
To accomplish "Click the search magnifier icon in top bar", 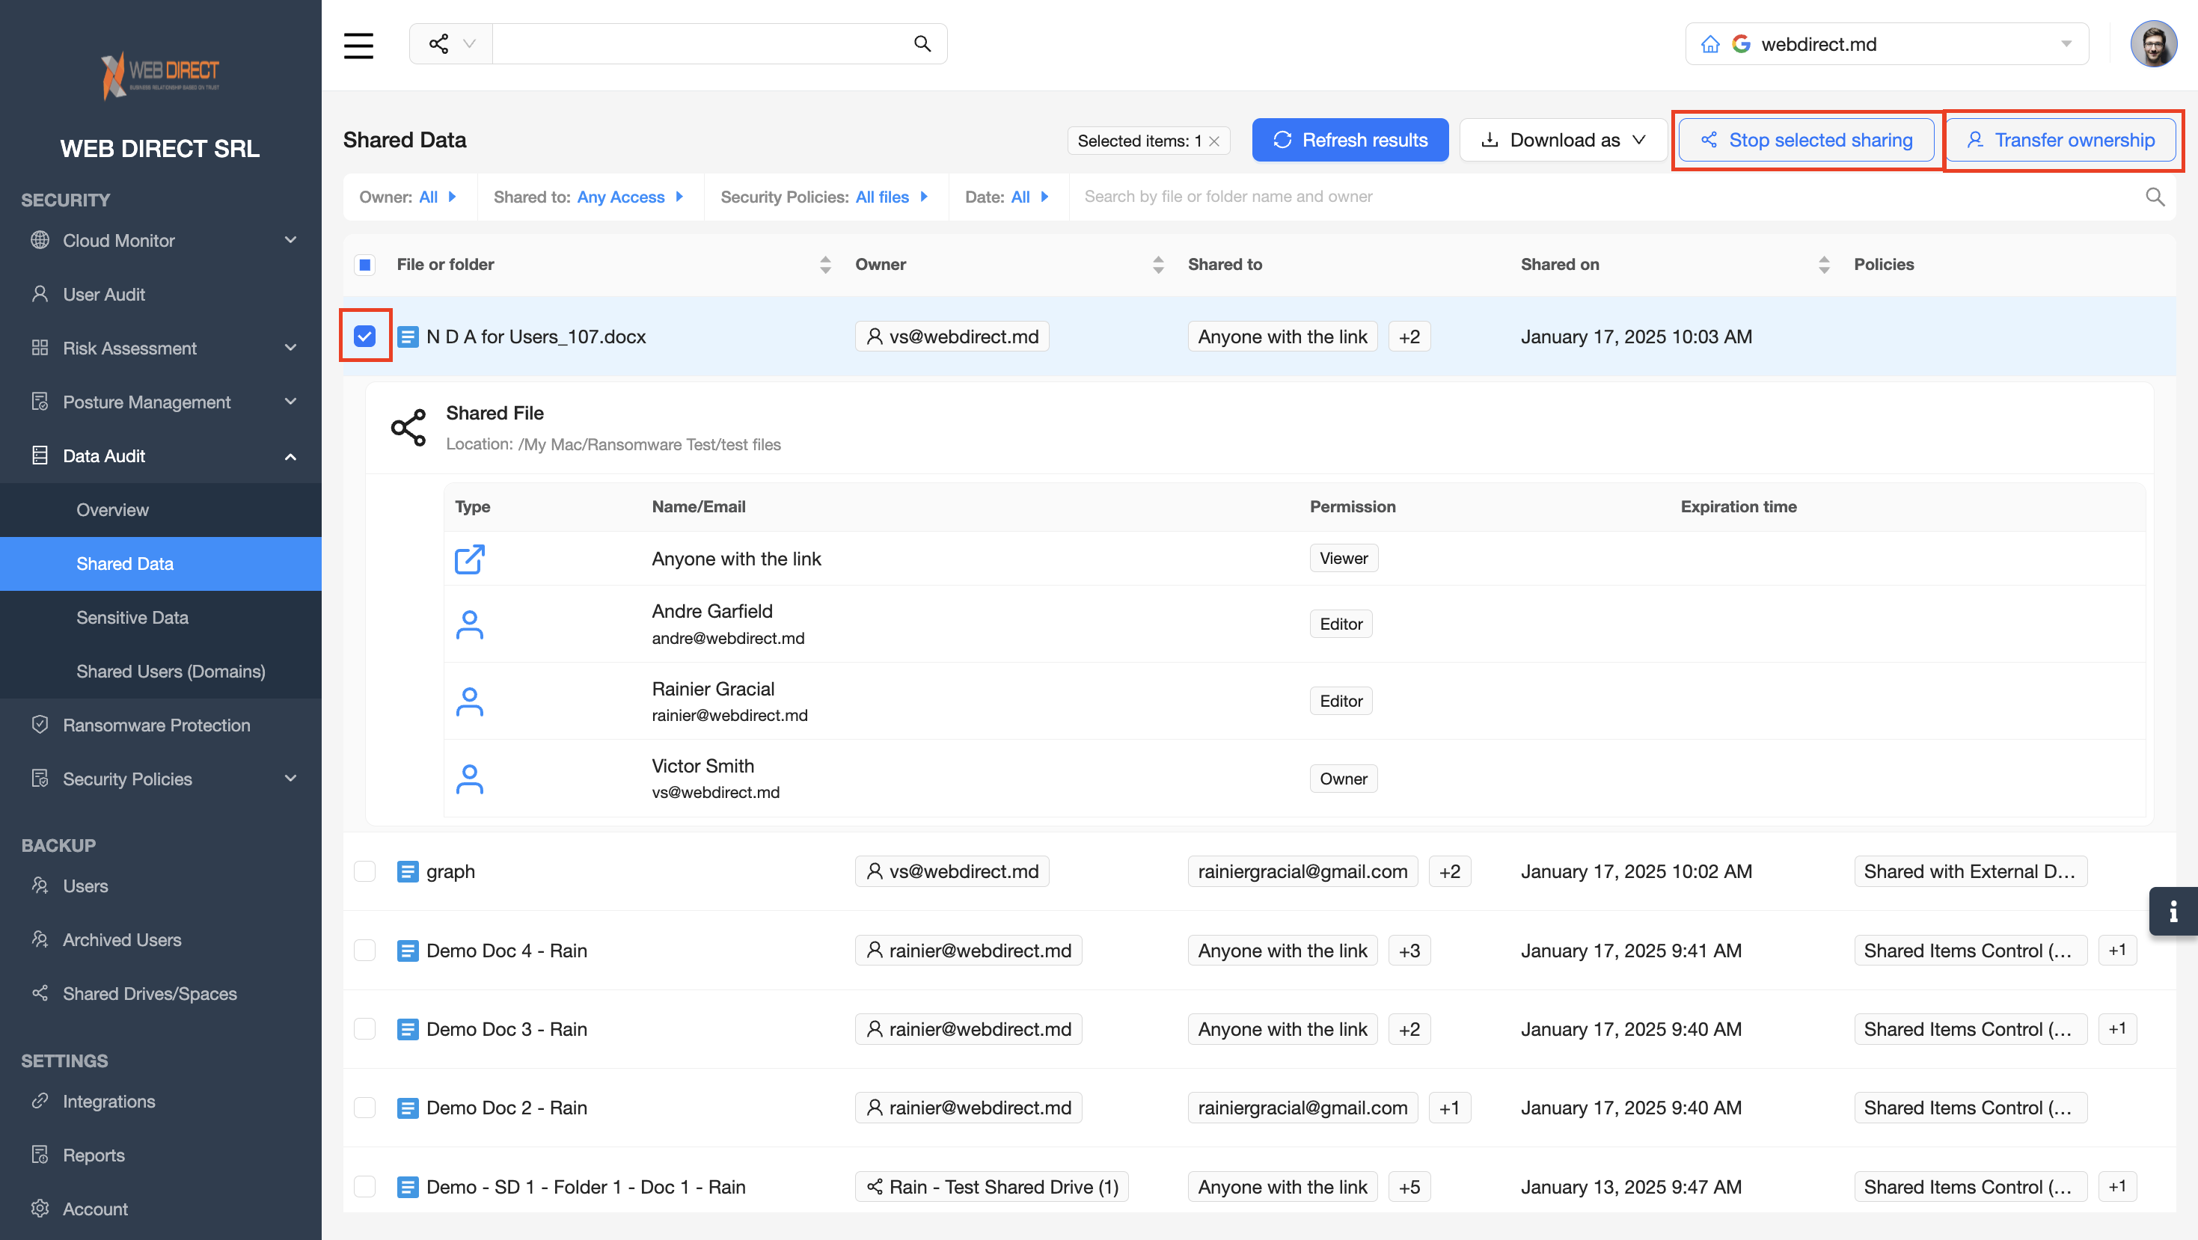I will [922, 43].
